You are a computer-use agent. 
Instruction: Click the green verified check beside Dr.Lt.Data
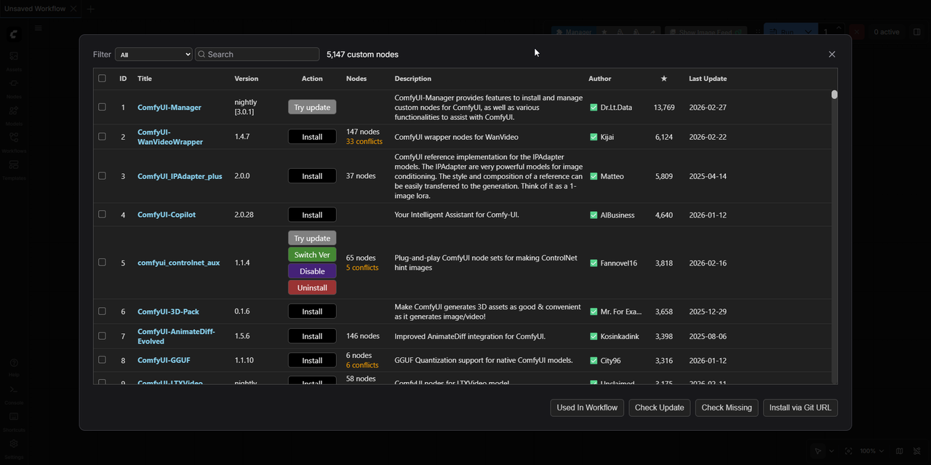[594, 108]
